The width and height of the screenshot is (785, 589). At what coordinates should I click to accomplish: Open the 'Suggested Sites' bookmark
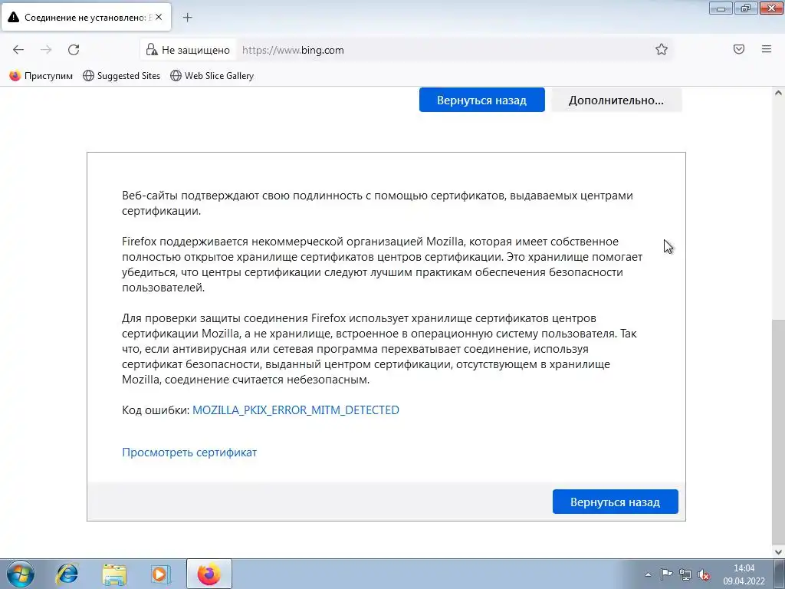122,76
